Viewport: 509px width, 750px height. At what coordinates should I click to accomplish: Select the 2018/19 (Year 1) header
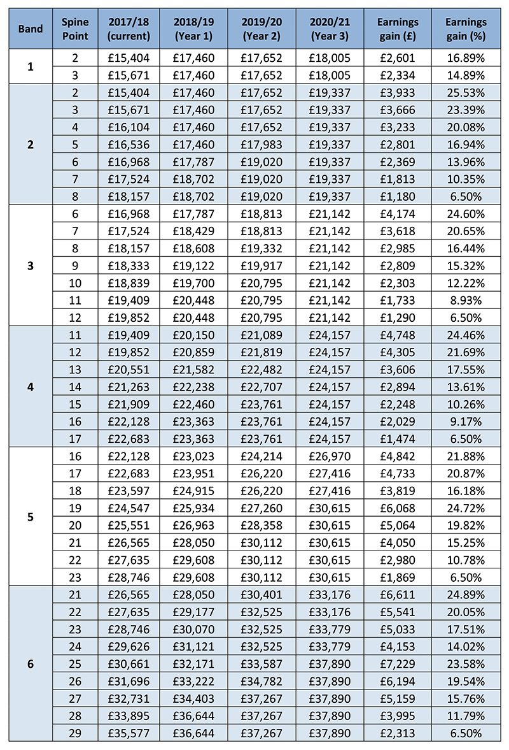(x=194, y=29)
